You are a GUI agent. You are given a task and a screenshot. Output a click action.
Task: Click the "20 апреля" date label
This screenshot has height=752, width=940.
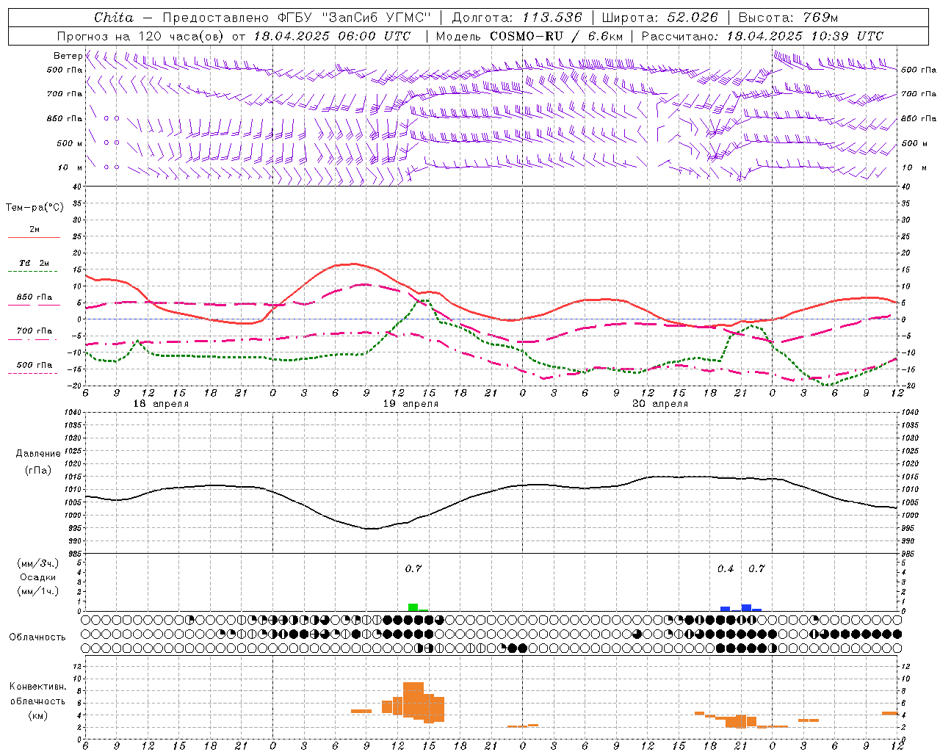point(660,404)
